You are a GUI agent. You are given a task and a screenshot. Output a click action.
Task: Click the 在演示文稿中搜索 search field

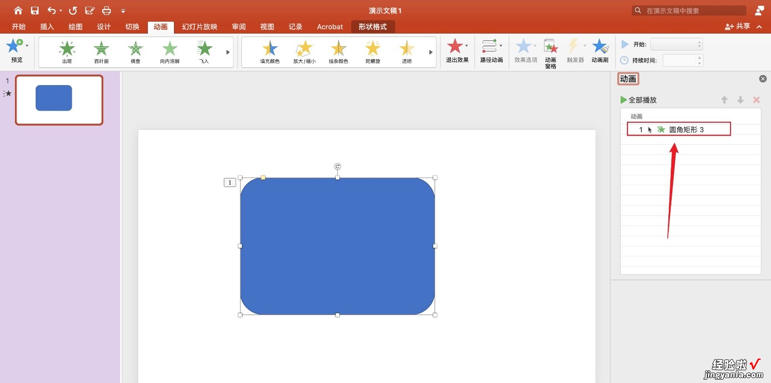pyautogui.click(x=689, y=11)
